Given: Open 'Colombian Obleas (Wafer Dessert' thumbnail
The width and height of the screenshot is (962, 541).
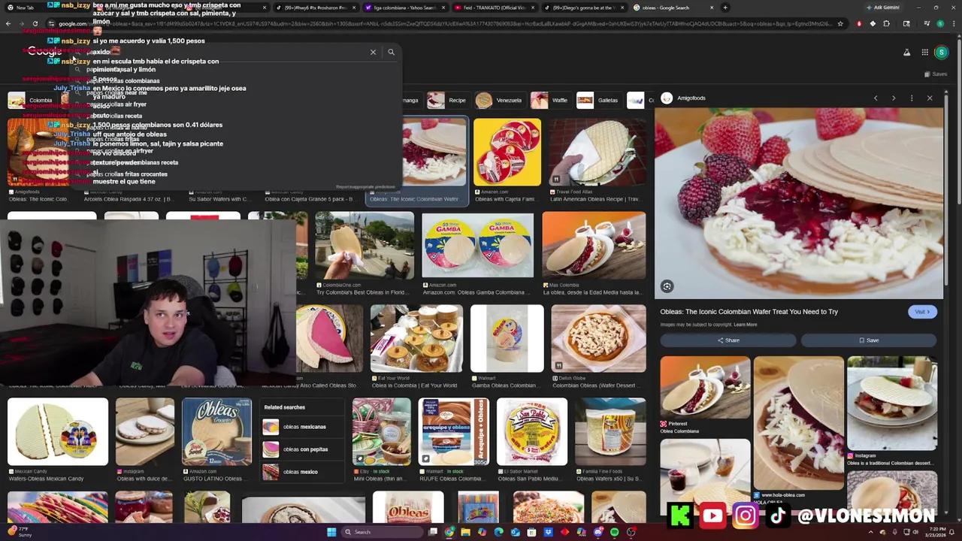Looking at the screenshot, I should pos(598,338).
